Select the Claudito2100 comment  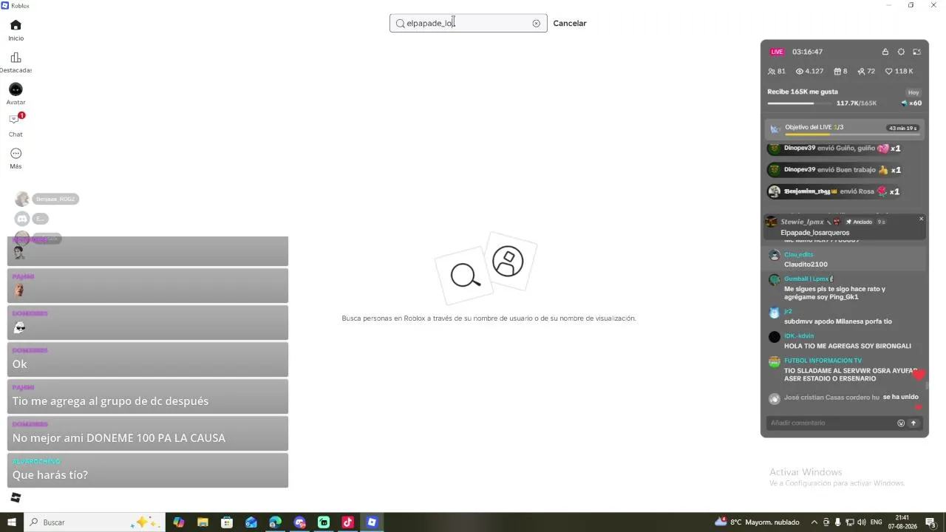tap(806, 265)
